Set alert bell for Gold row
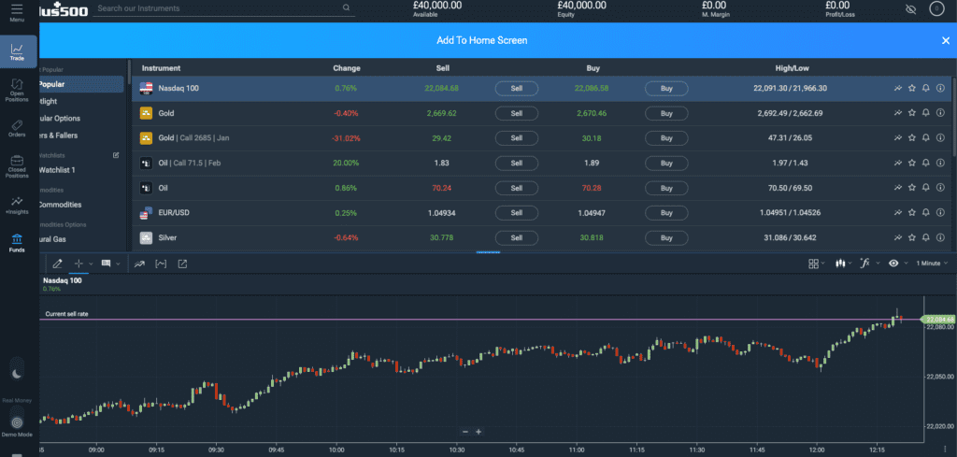The image size is (957, 457). [926, 113]
